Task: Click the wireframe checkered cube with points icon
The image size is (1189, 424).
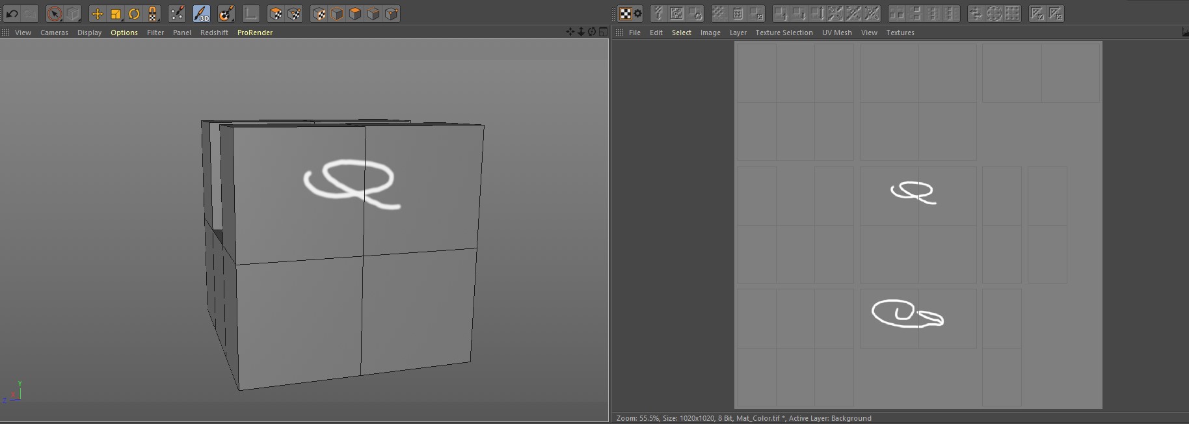Action: point(294,14)
